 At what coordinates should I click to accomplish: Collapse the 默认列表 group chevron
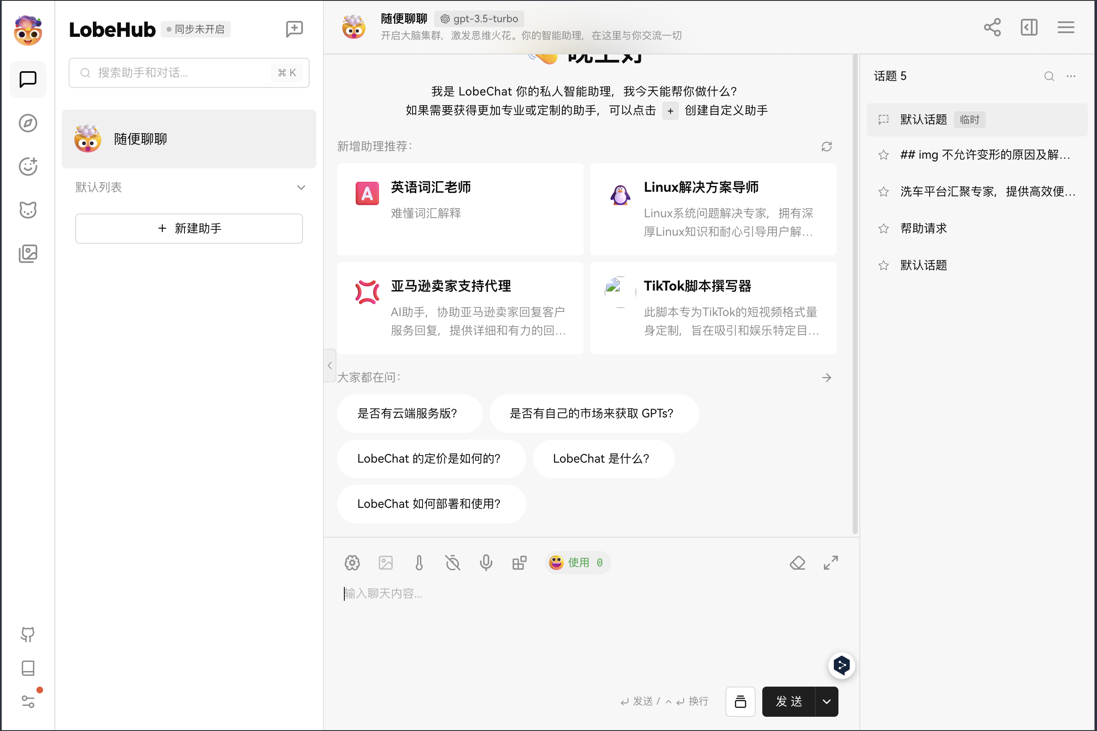pyautogui.click(x=301, y=188)
